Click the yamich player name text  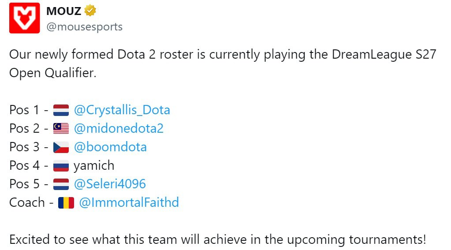(94, 165)
